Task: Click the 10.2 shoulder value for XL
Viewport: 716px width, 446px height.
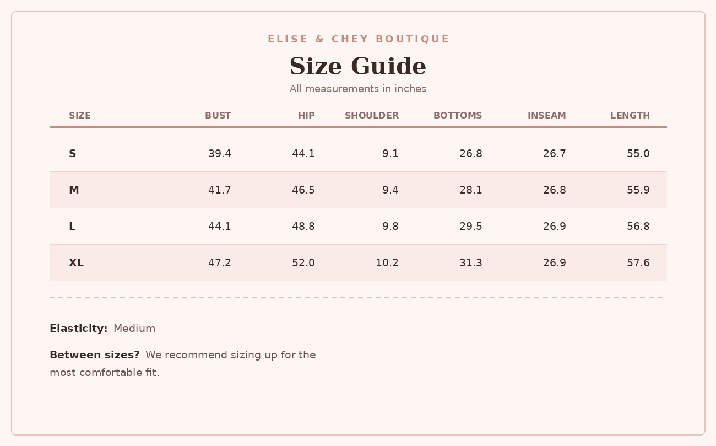Action: [x=387, y=263]
